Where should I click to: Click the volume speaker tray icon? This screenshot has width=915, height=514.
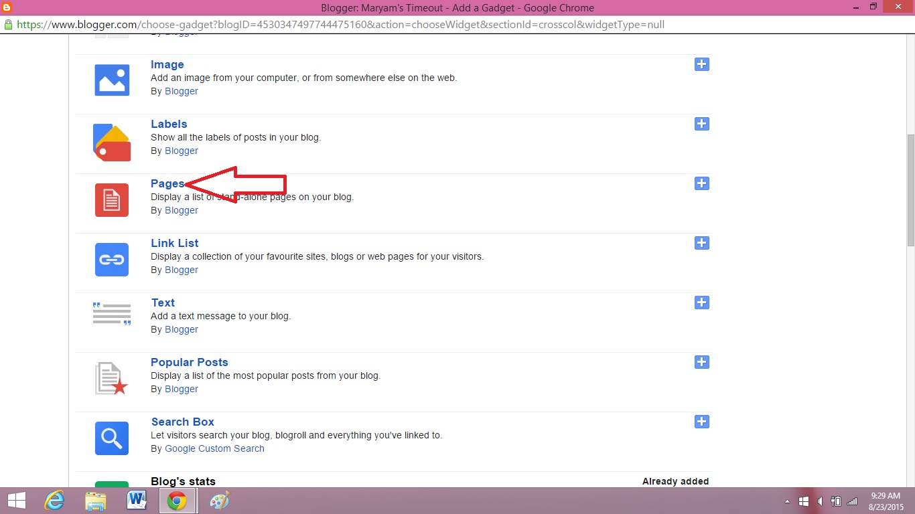click(x=820, y=501)
